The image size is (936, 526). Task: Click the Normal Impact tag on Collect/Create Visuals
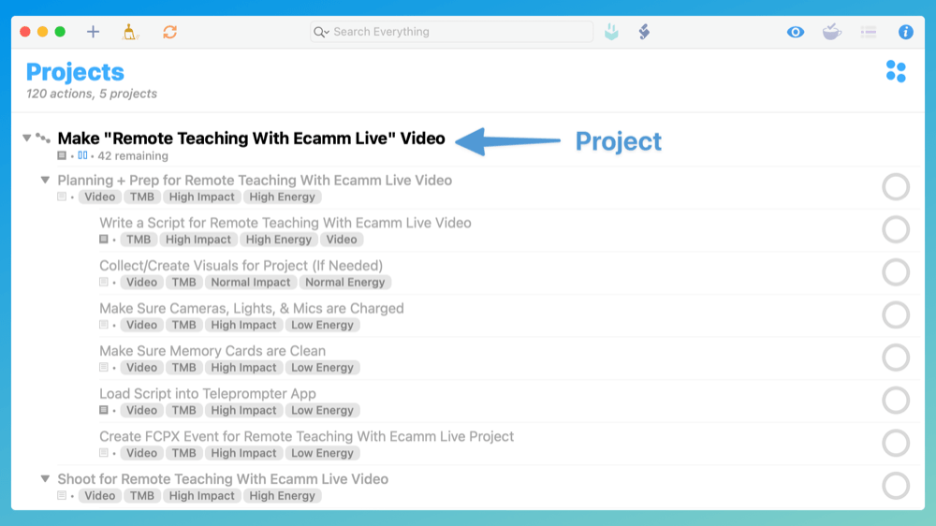pos(250,283)
